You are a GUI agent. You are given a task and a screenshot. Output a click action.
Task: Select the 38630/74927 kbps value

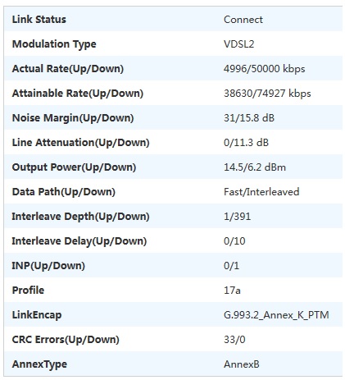click(267, 94)
